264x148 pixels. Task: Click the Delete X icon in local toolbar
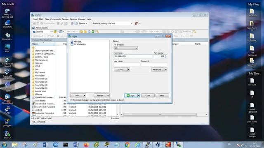(58, 36)
